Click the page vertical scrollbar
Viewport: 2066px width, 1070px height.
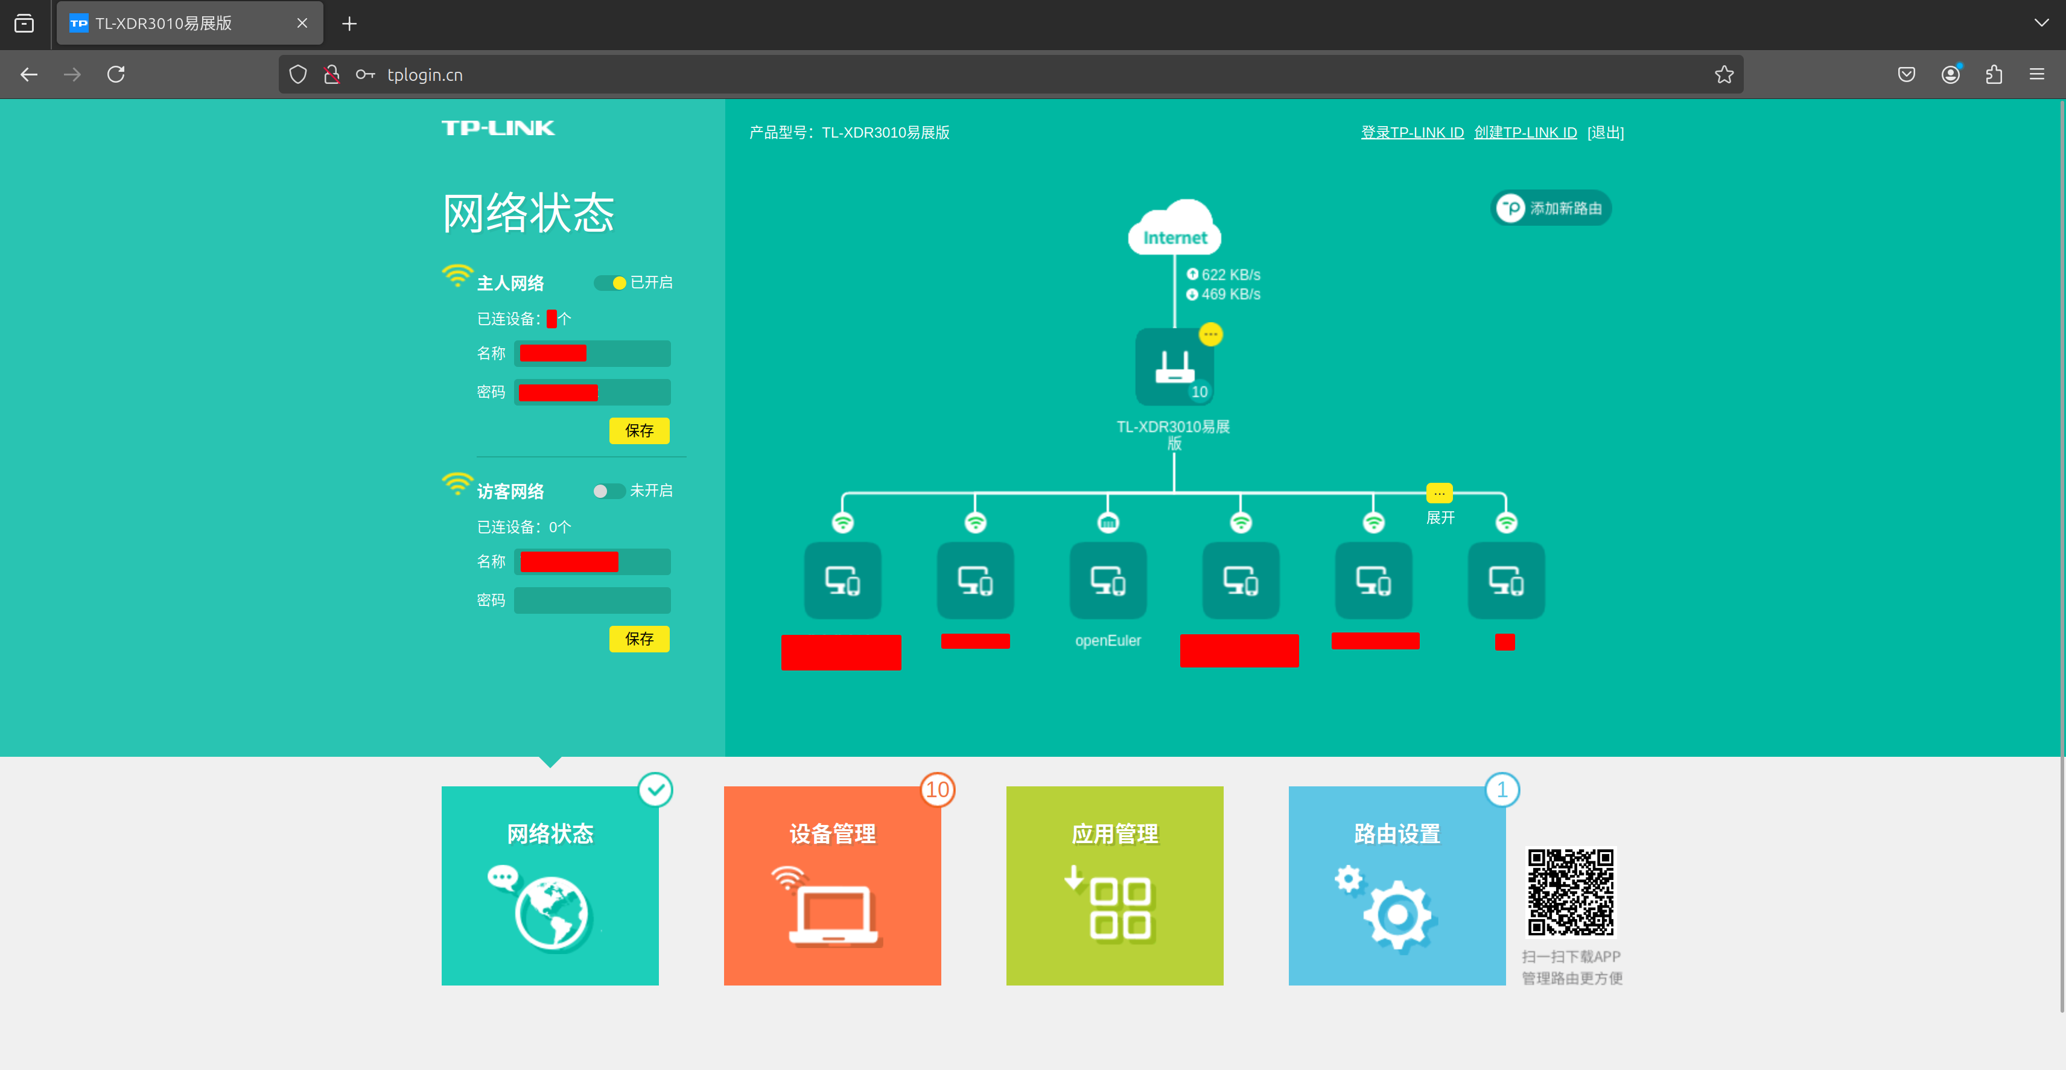tap(2061, 556)
